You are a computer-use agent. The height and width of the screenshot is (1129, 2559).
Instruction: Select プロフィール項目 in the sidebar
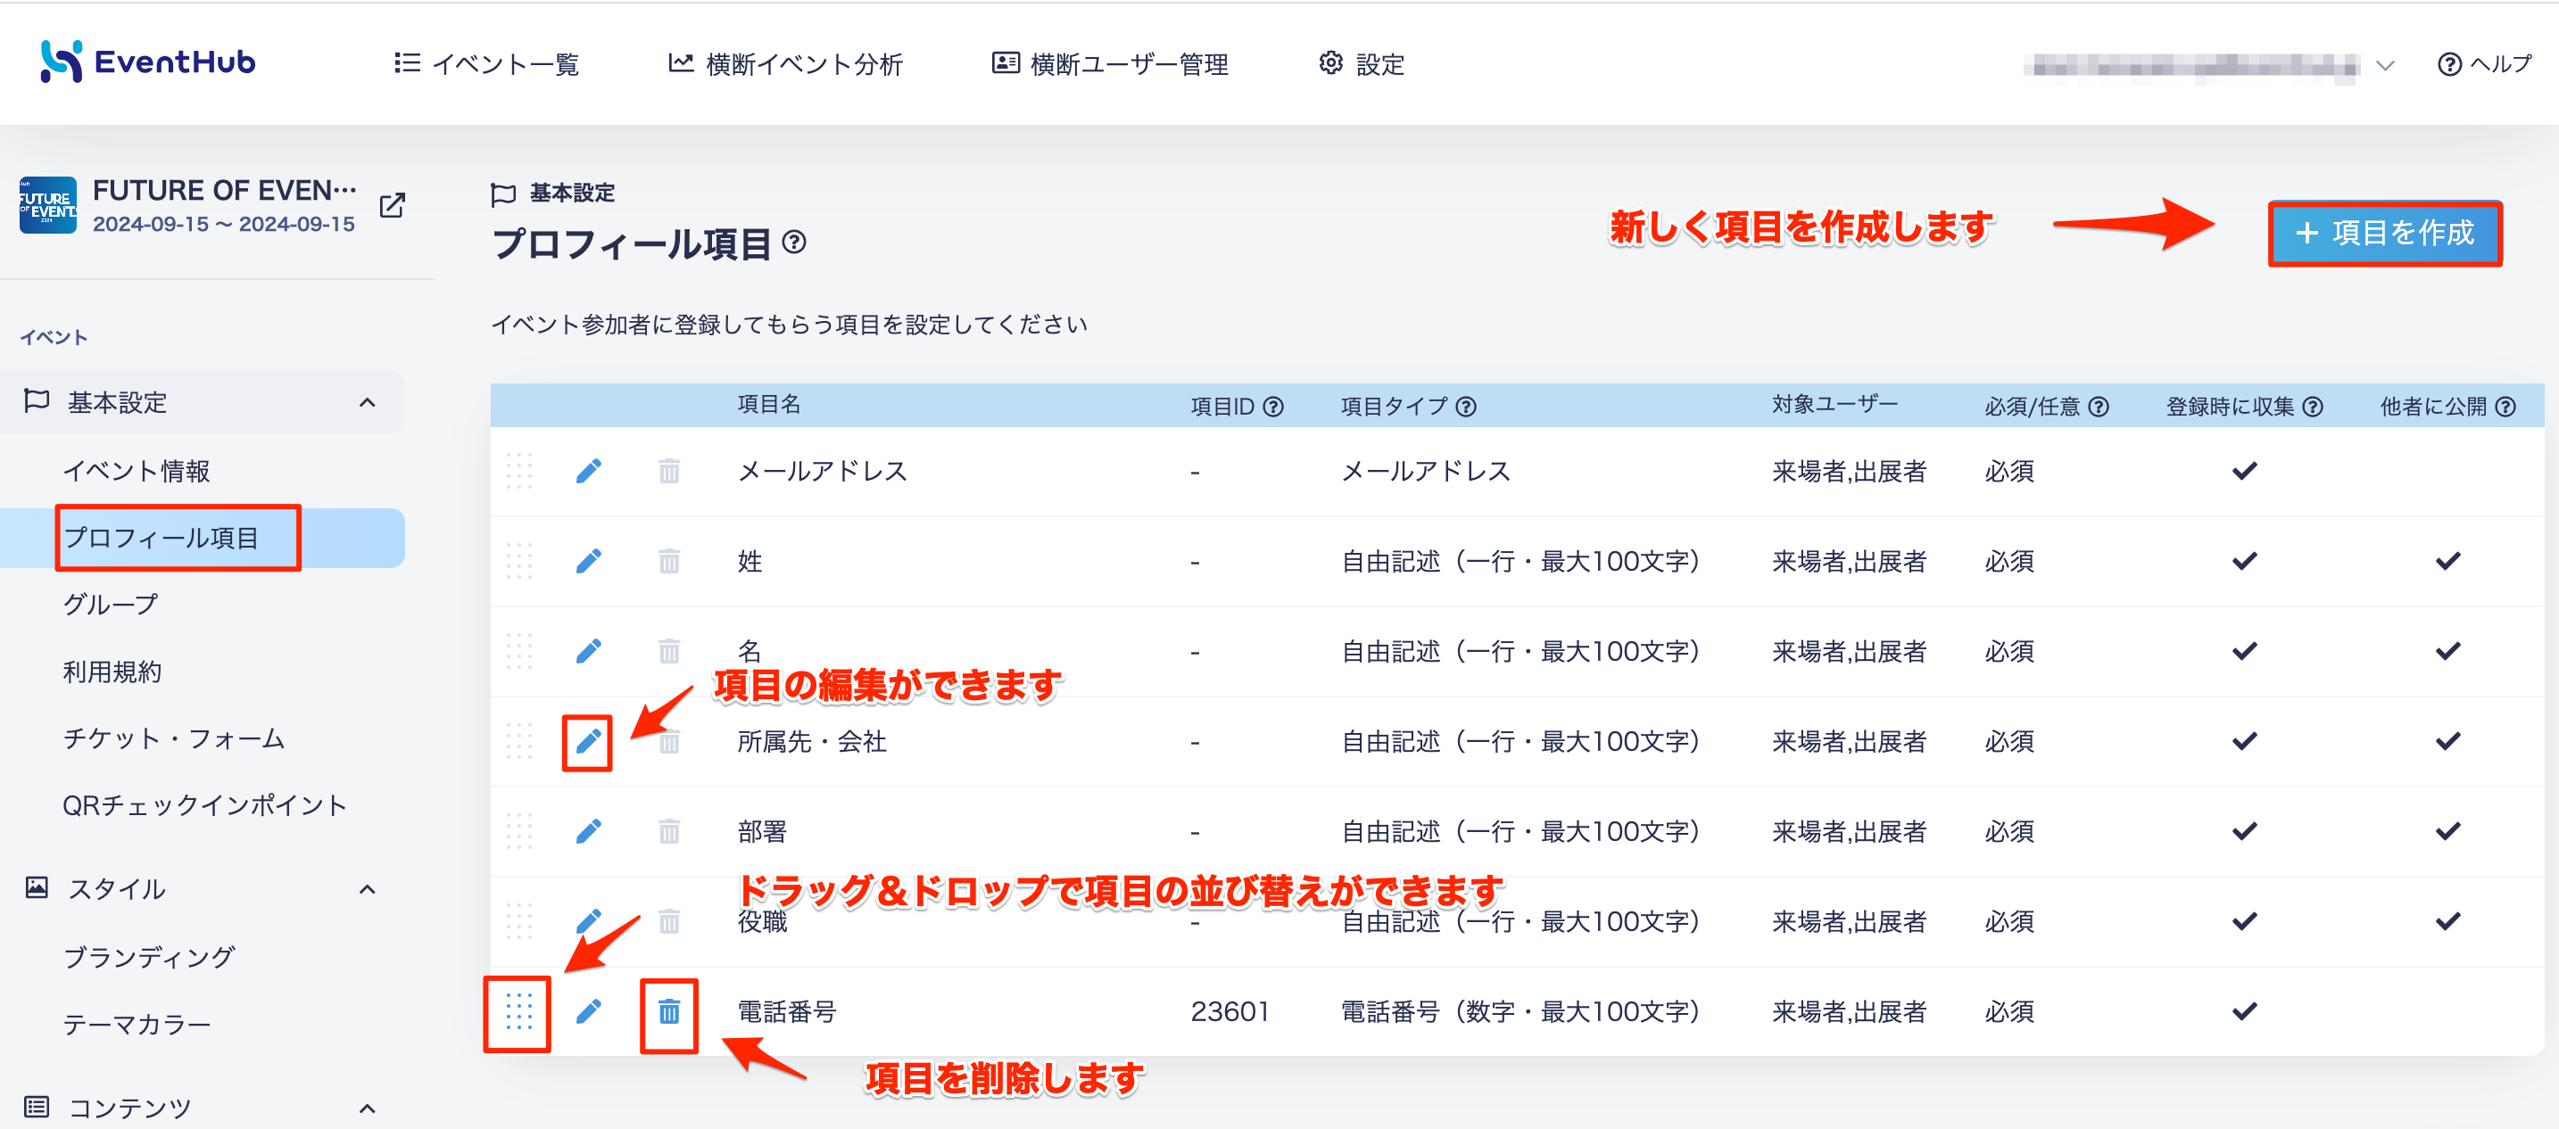pyautogui.click(x=161, y=538)
